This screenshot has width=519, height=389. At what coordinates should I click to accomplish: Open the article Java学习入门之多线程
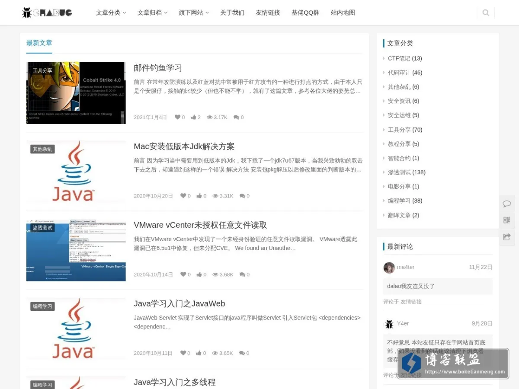175,382
